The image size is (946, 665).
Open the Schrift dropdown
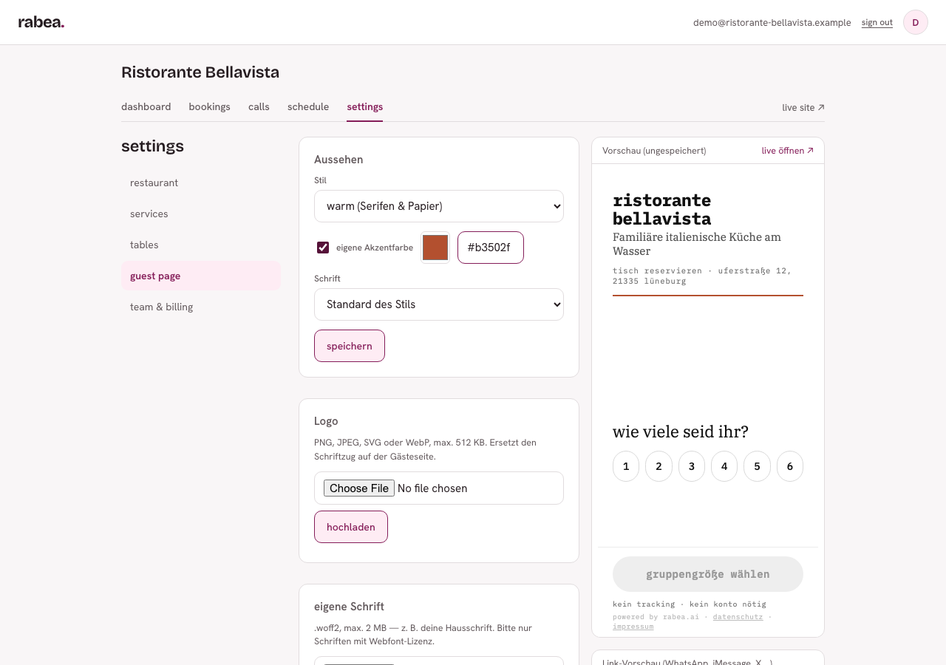point(439,304)
